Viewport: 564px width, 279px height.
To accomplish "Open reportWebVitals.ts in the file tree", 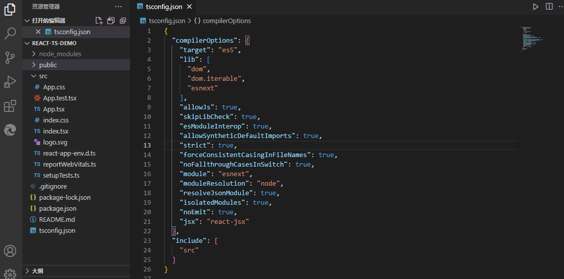I will point(69,164).
